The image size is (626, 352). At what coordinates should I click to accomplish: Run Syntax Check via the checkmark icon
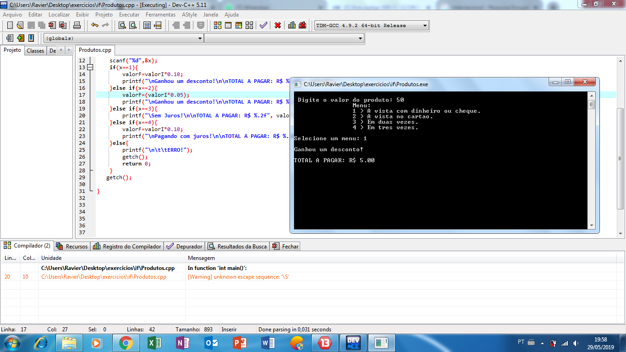coord(264,25)
